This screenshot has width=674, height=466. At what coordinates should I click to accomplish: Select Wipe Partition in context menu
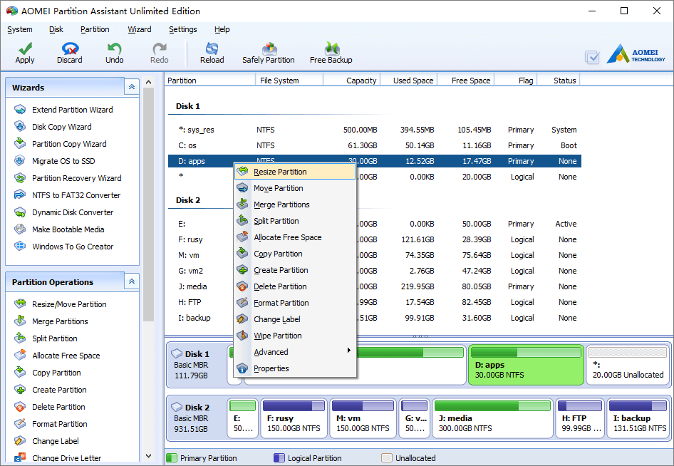point(295,336)
